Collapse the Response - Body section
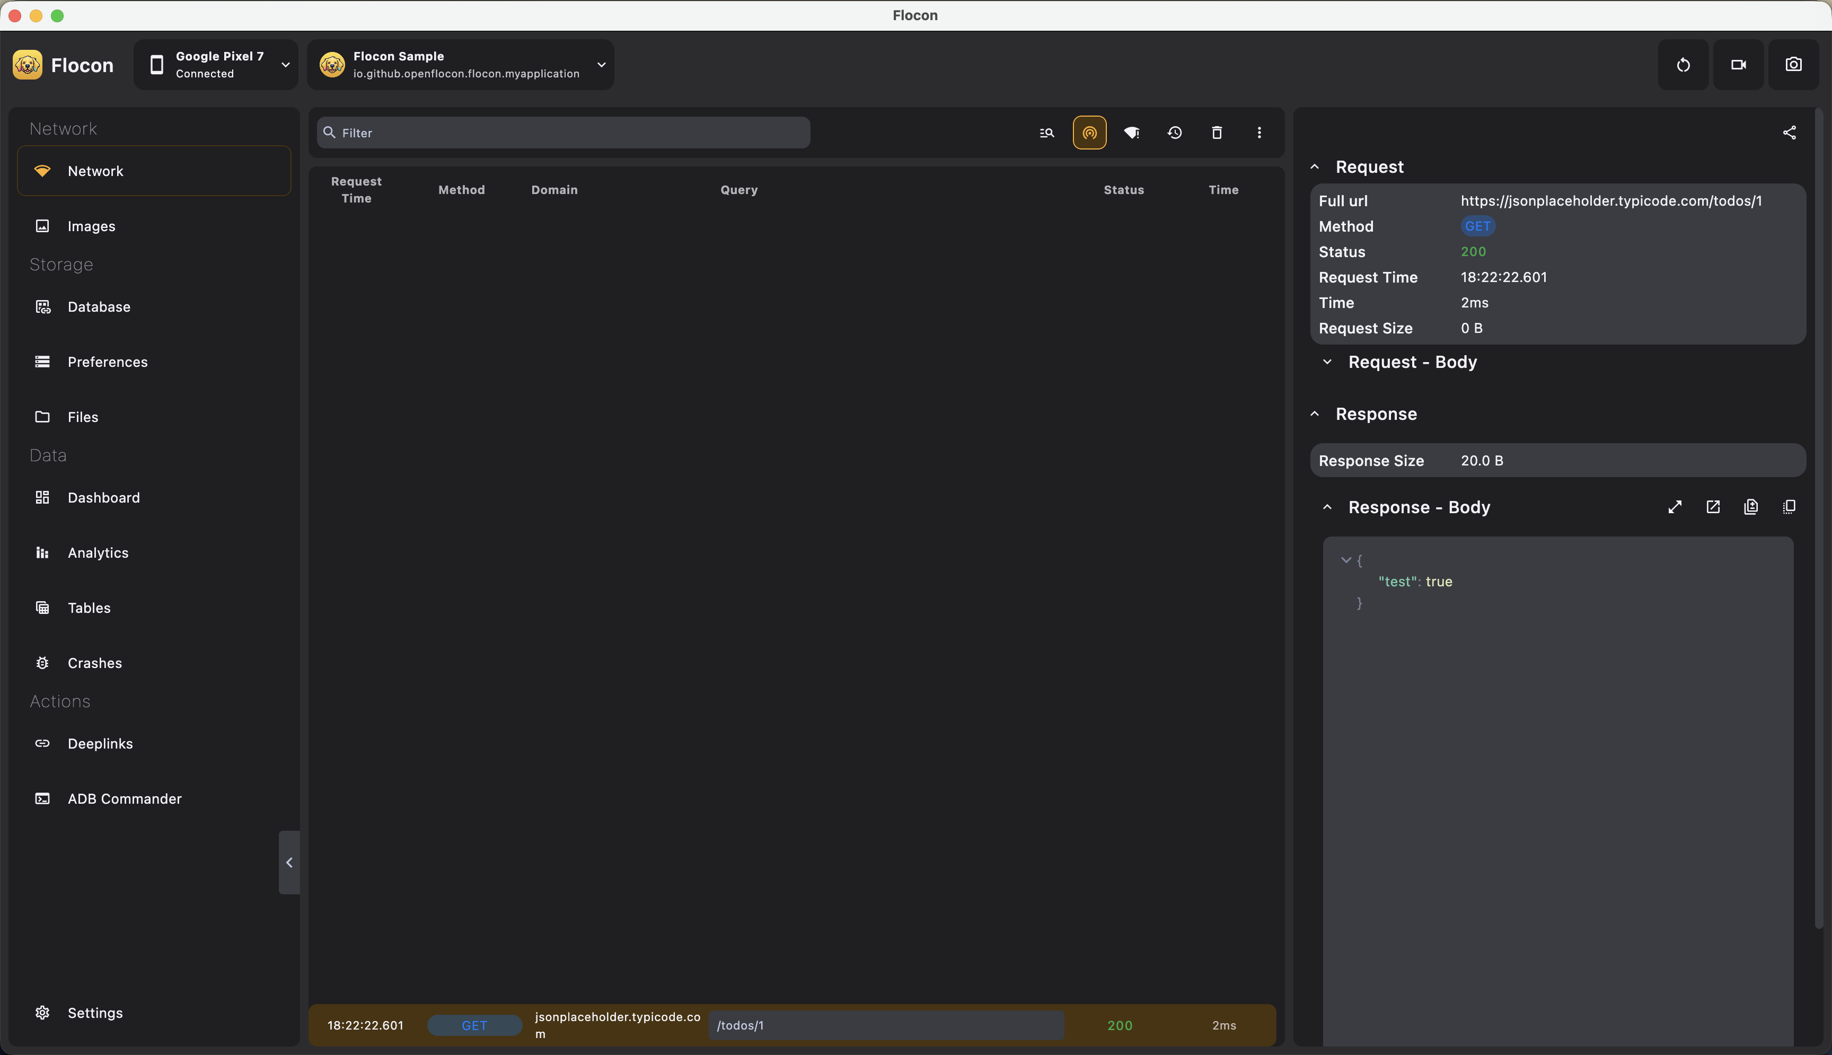The height and width of the screenshot is (1055, 1832). pyautogui.click(x=1327, y=507)
